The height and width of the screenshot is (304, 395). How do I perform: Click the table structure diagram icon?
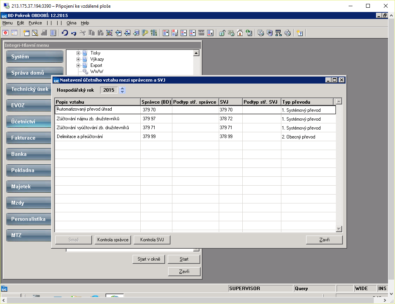click(x=278, y=33)
